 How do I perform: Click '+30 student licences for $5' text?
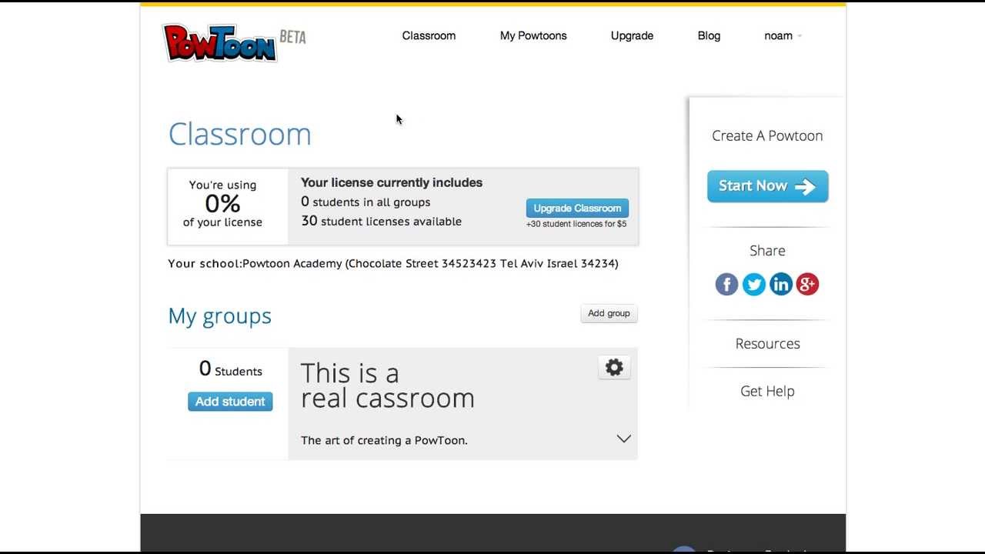pos(576,225)
